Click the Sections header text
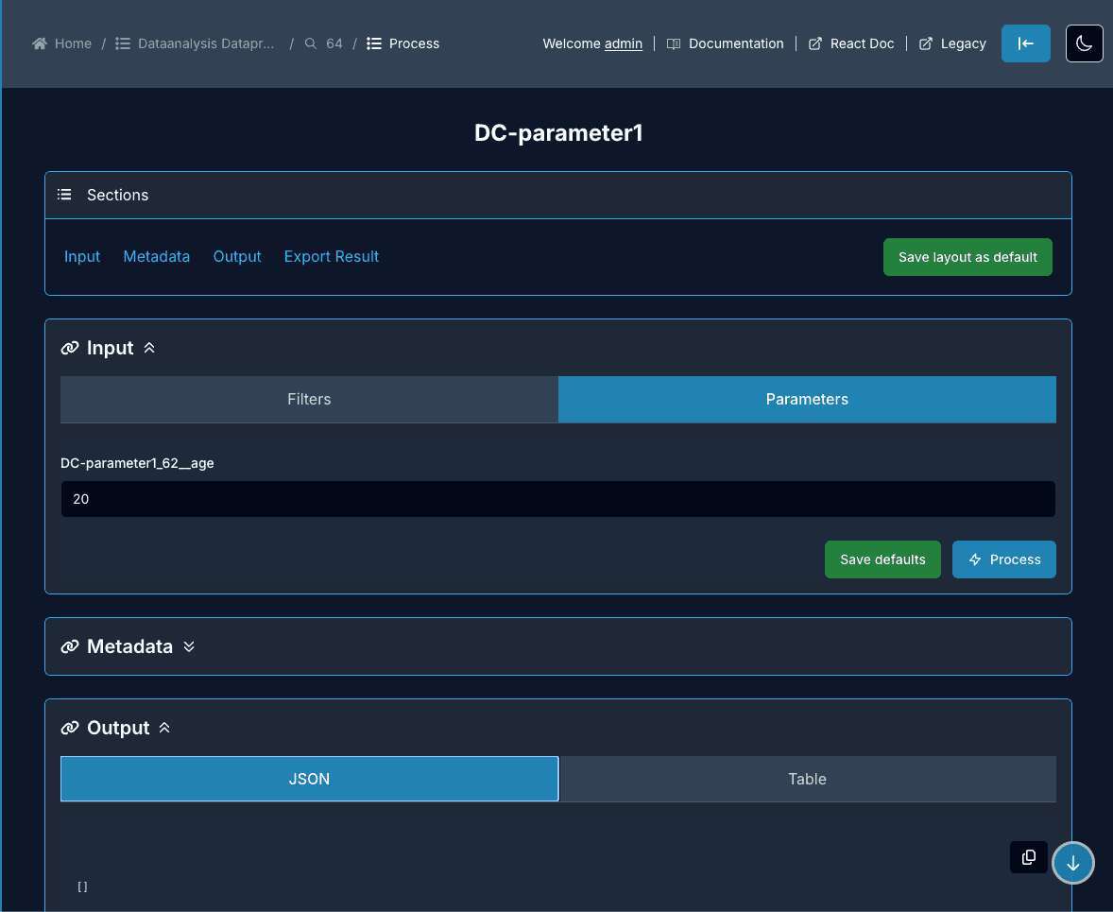1113x912 pixels. 118,195
